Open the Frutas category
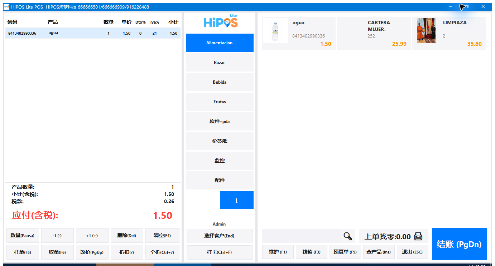The width and height of the screenshot is (495, 266). click(x=220, y=102)
